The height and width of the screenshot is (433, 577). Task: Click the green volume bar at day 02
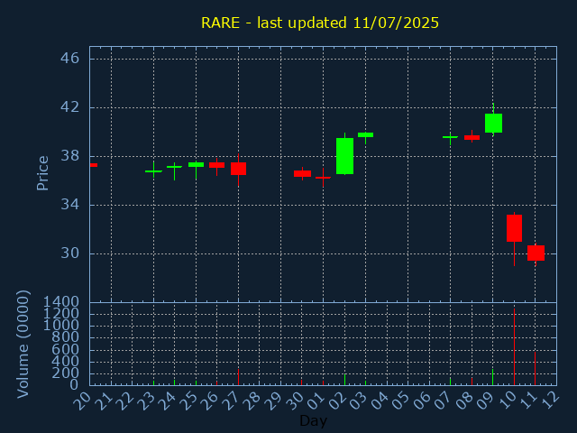tap(344, 380)
